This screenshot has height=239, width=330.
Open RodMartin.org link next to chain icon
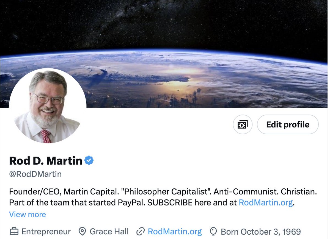tap(175, 232)
